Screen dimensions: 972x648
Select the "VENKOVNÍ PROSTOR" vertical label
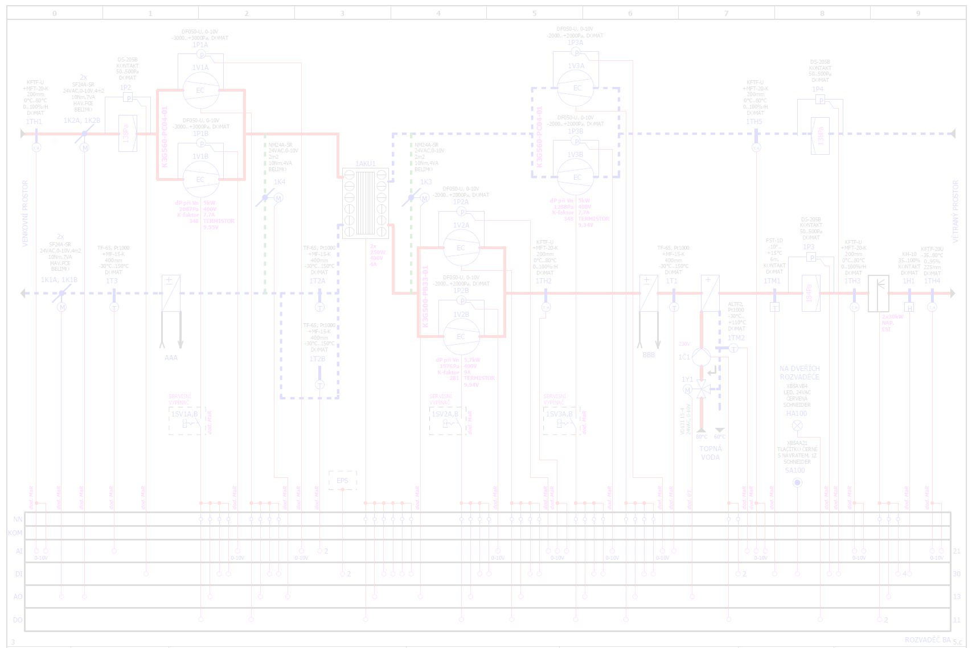pyautogui.click(x=25, y=213)
